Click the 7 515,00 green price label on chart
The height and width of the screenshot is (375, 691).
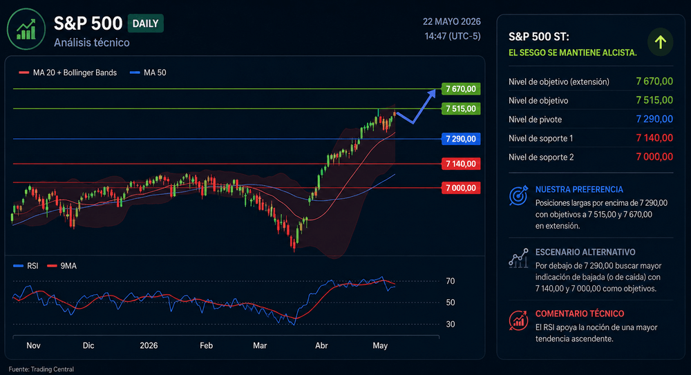tap(460, 109)
